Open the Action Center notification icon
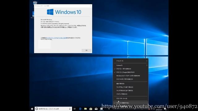The height and width of the screenshot is (111, 198). (165, 109)
